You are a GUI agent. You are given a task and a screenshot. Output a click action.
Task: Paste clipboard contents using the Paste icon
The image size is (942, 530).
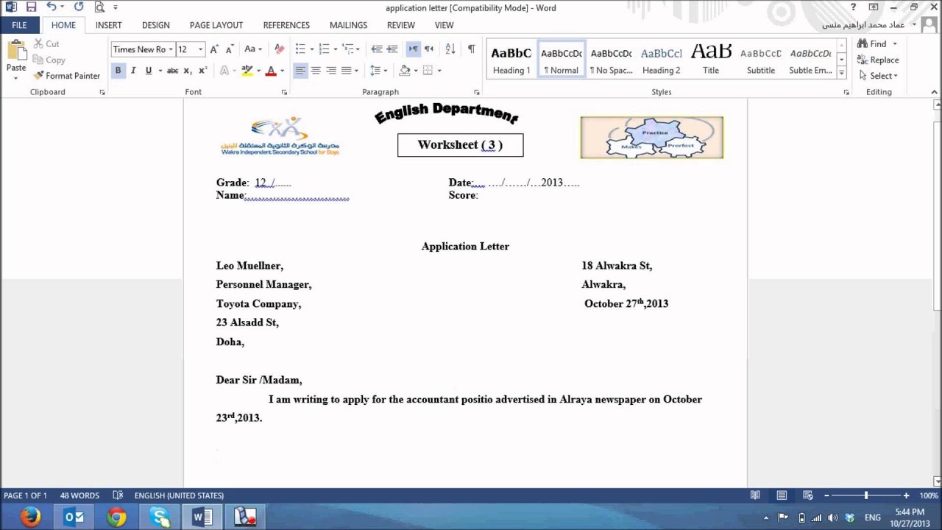pos(15,52)
